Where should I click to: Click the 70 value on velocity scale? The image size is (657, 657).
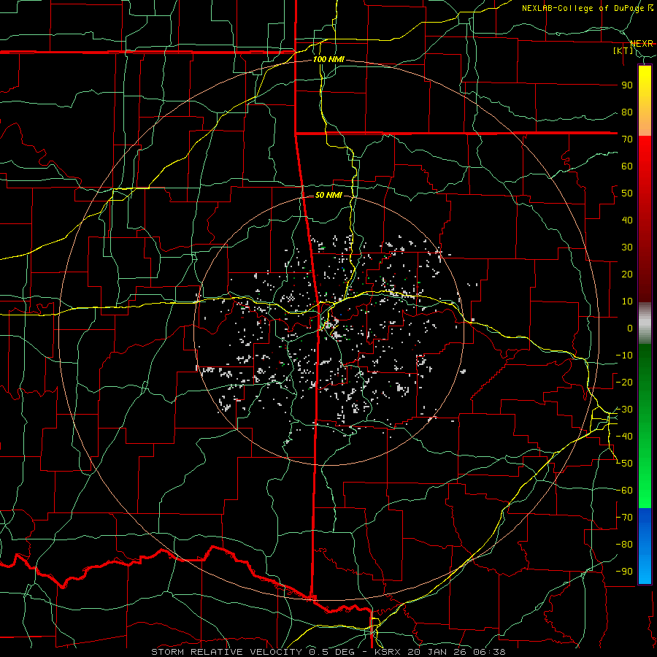click(627, 139)
